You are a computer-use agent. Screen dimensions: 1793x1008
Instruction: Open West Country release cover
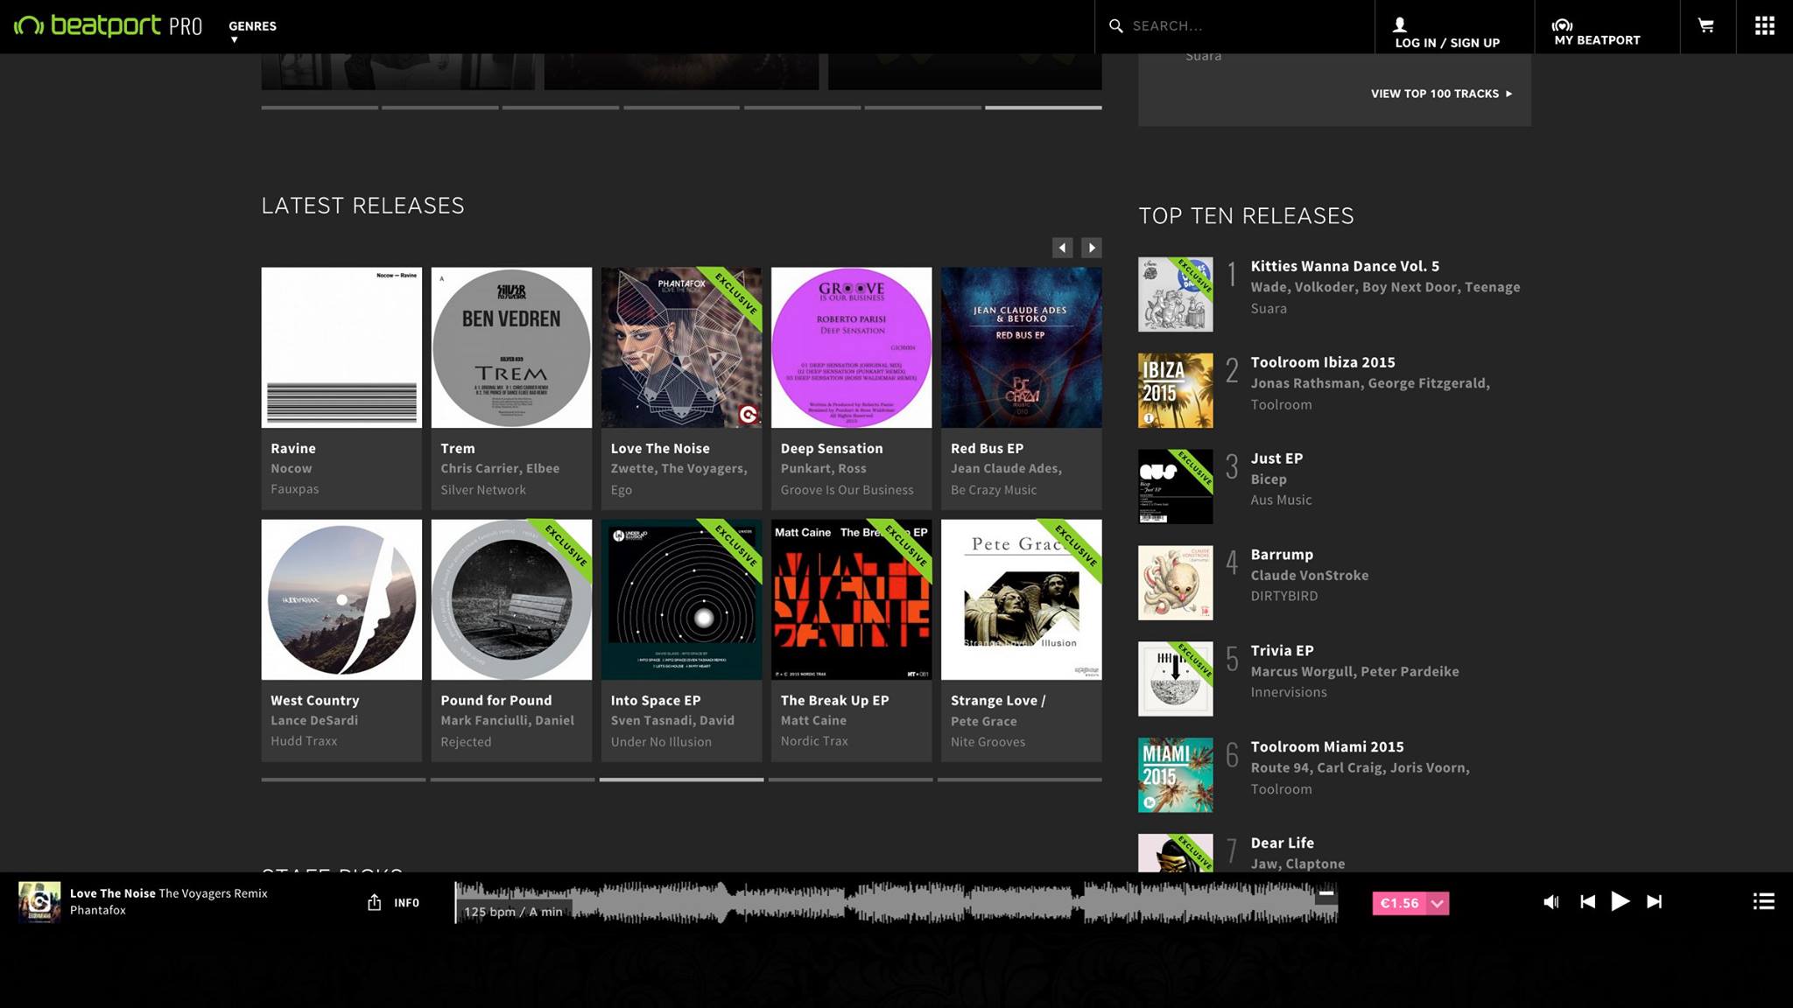coord(341,599)
